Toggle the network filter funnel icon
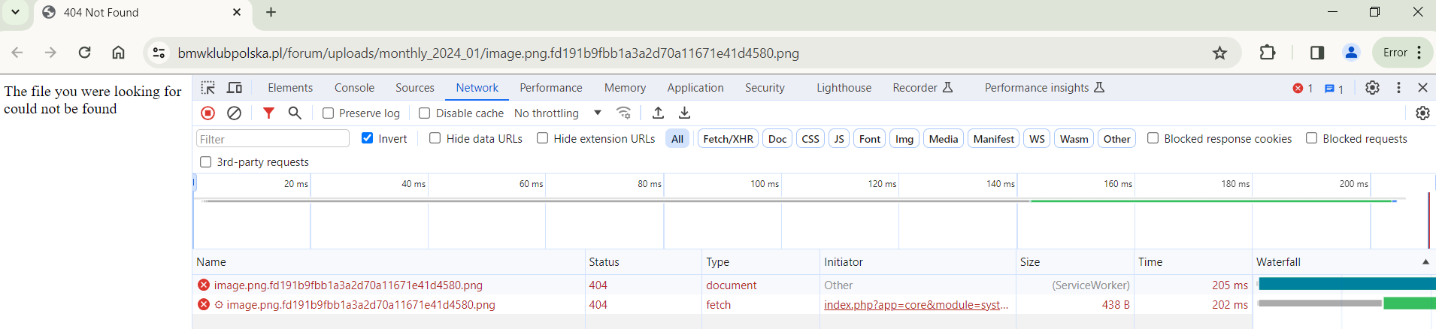Screen dimensions: 1436x329 tap(268, 113)
